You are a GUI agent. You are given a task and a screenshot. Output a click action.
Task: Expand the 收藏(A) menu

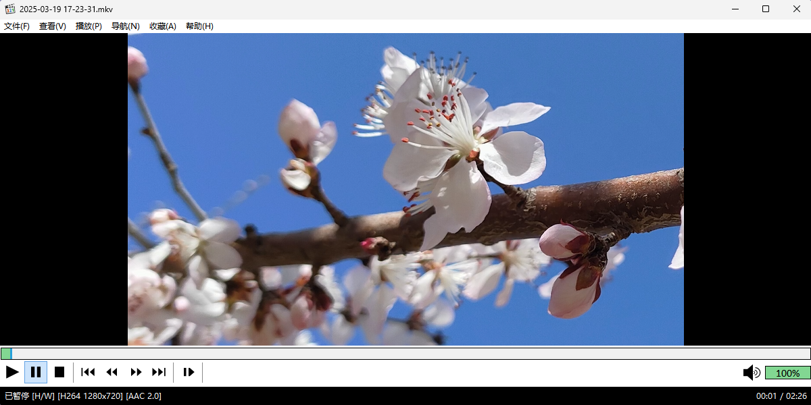pyautogui.click(x=162, y=26)
